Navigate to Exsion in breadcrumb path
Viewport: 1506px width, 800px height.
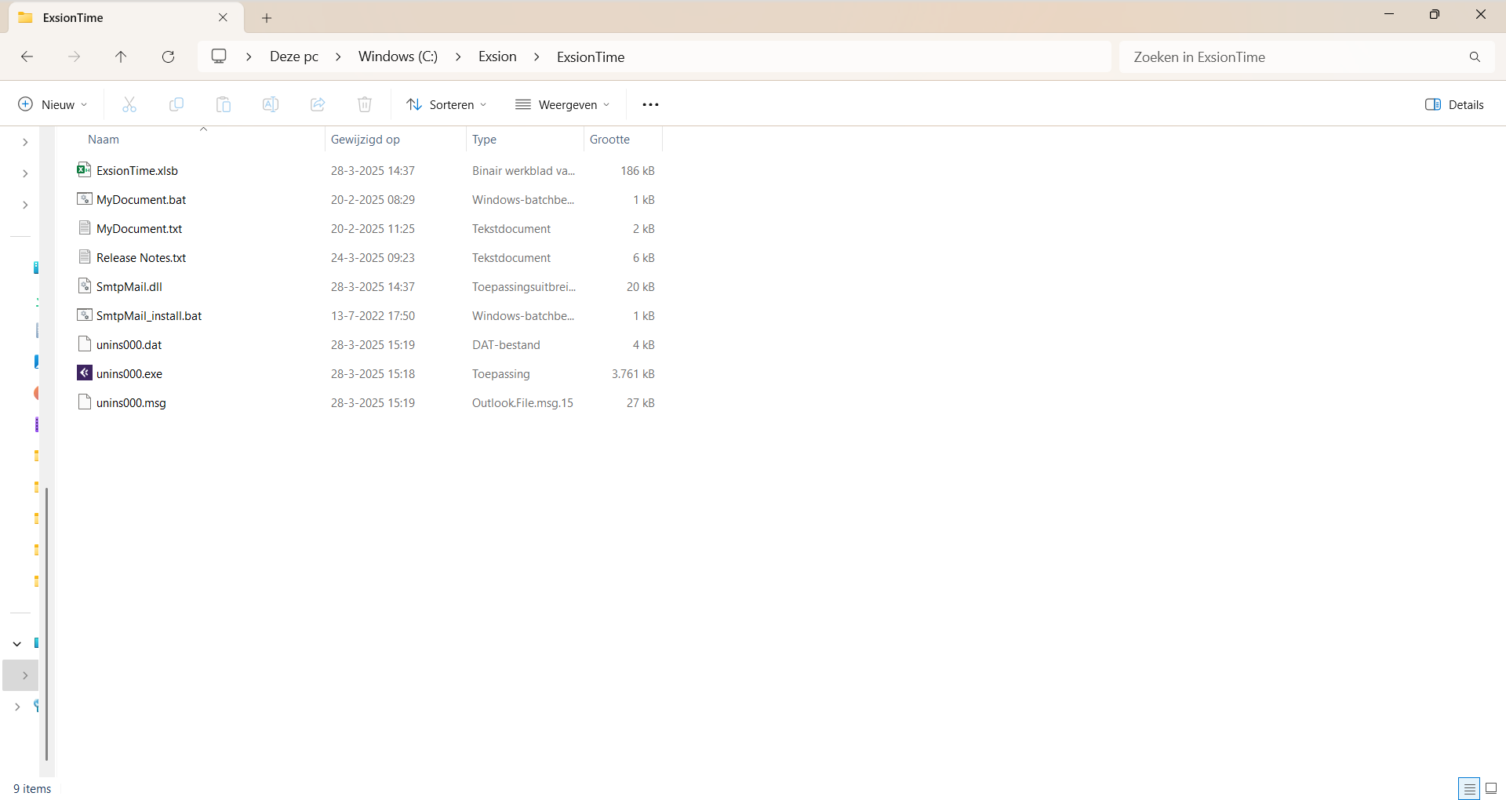pyautogui.click(x=497, y=56)
